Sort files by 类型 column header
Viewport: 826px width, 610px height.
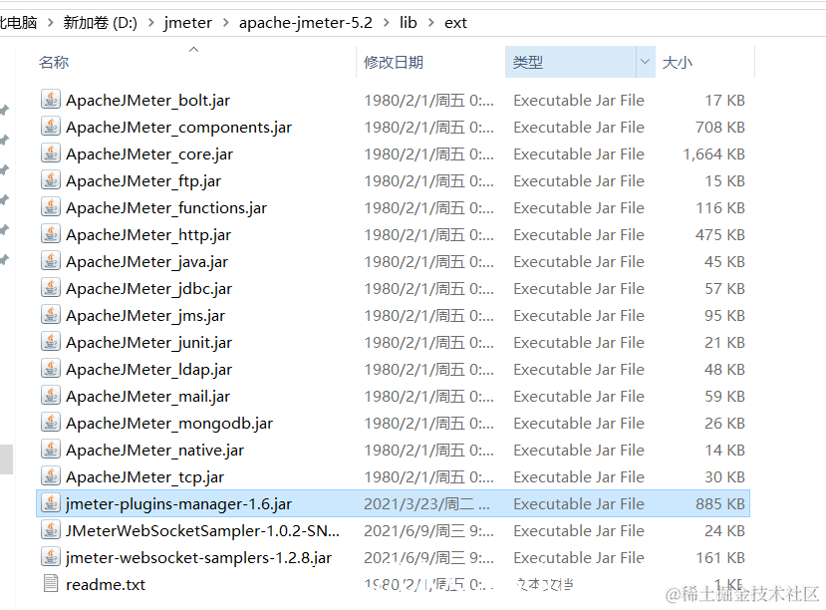(528, 62)
